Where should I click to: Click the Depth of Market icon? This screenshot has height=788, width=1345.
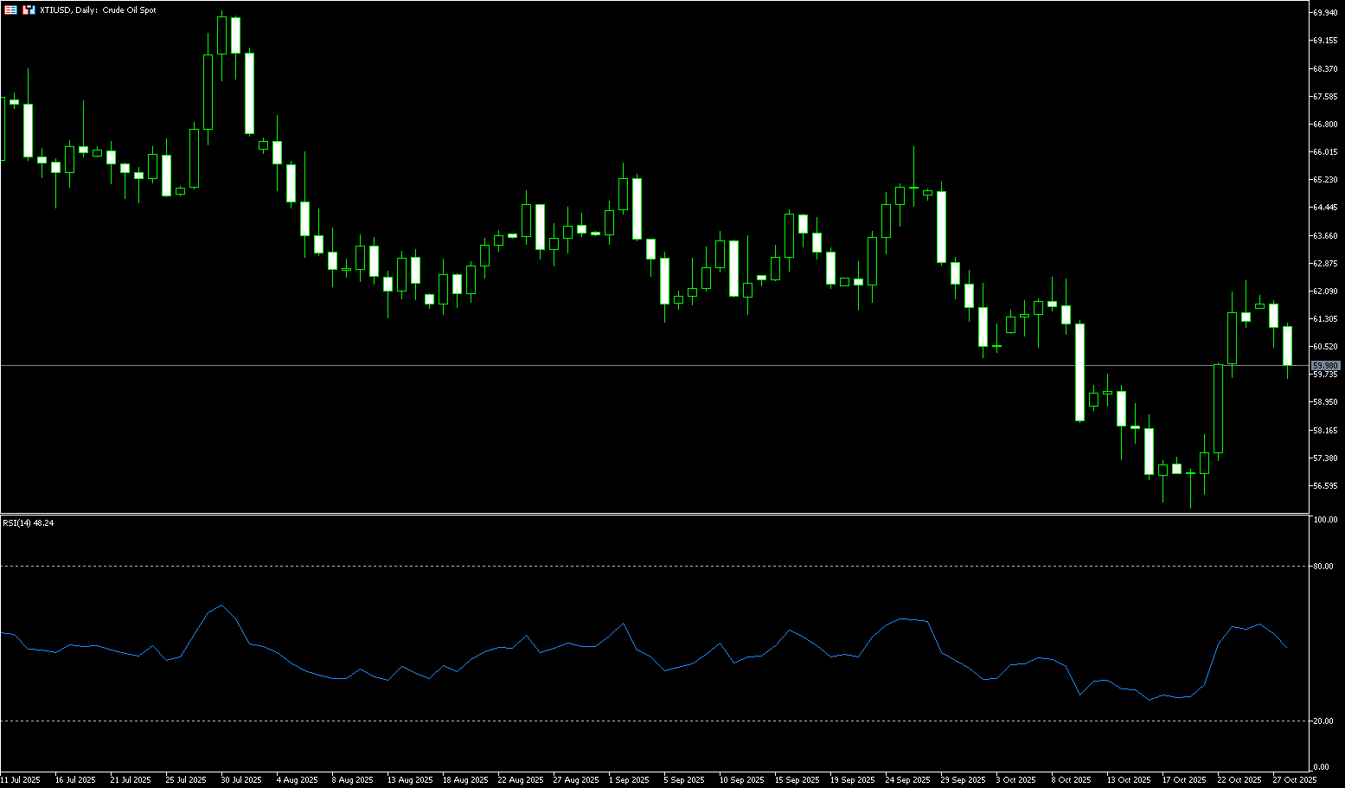click(x=28, y=10)
